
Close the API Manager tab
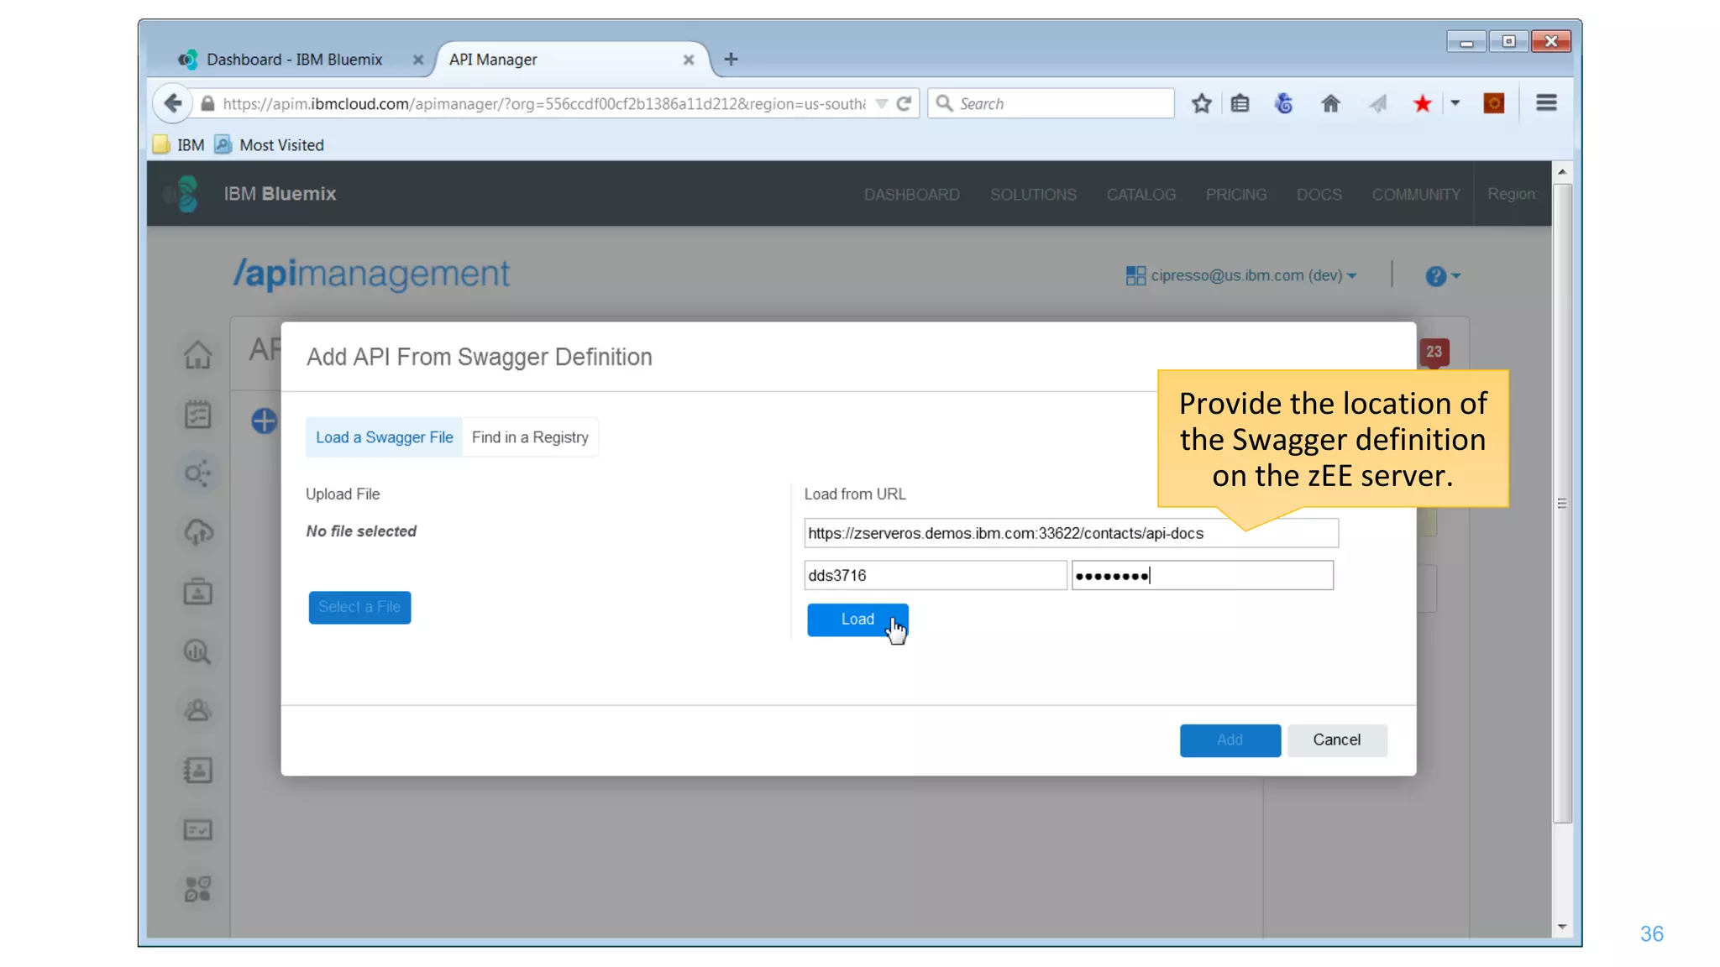point(689,60)
